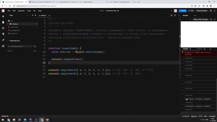Open the Selection menu
217x122 pixels.
pos(21,11)
